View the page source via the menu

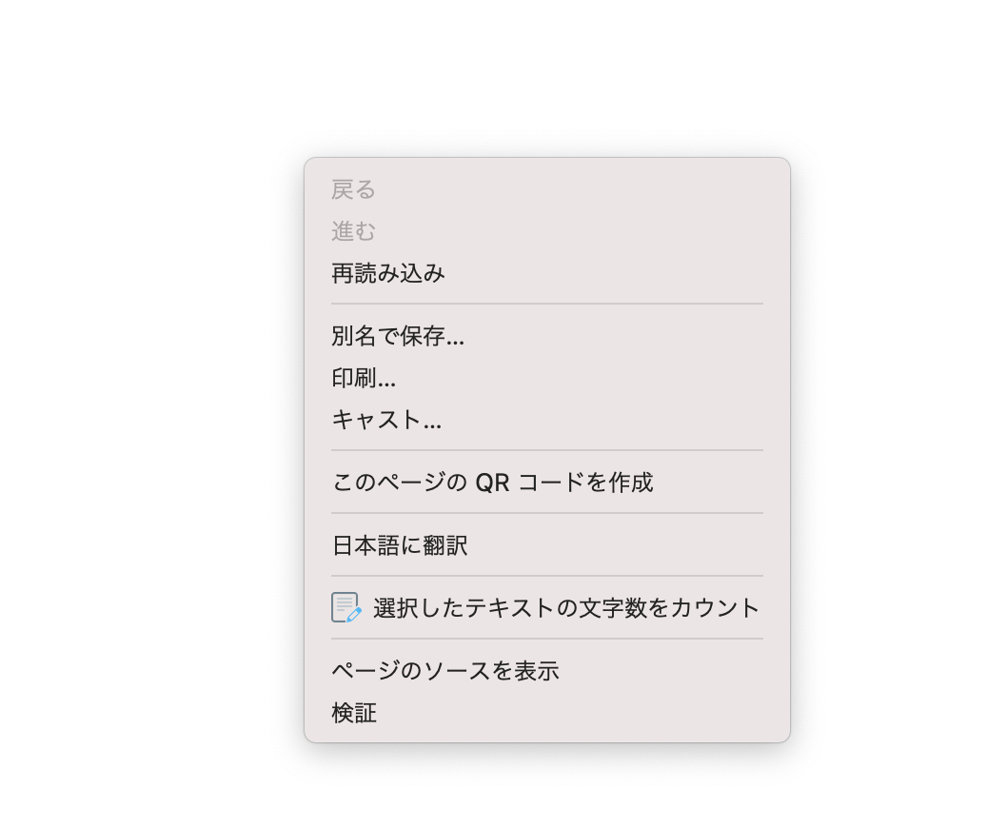point(444,671)
